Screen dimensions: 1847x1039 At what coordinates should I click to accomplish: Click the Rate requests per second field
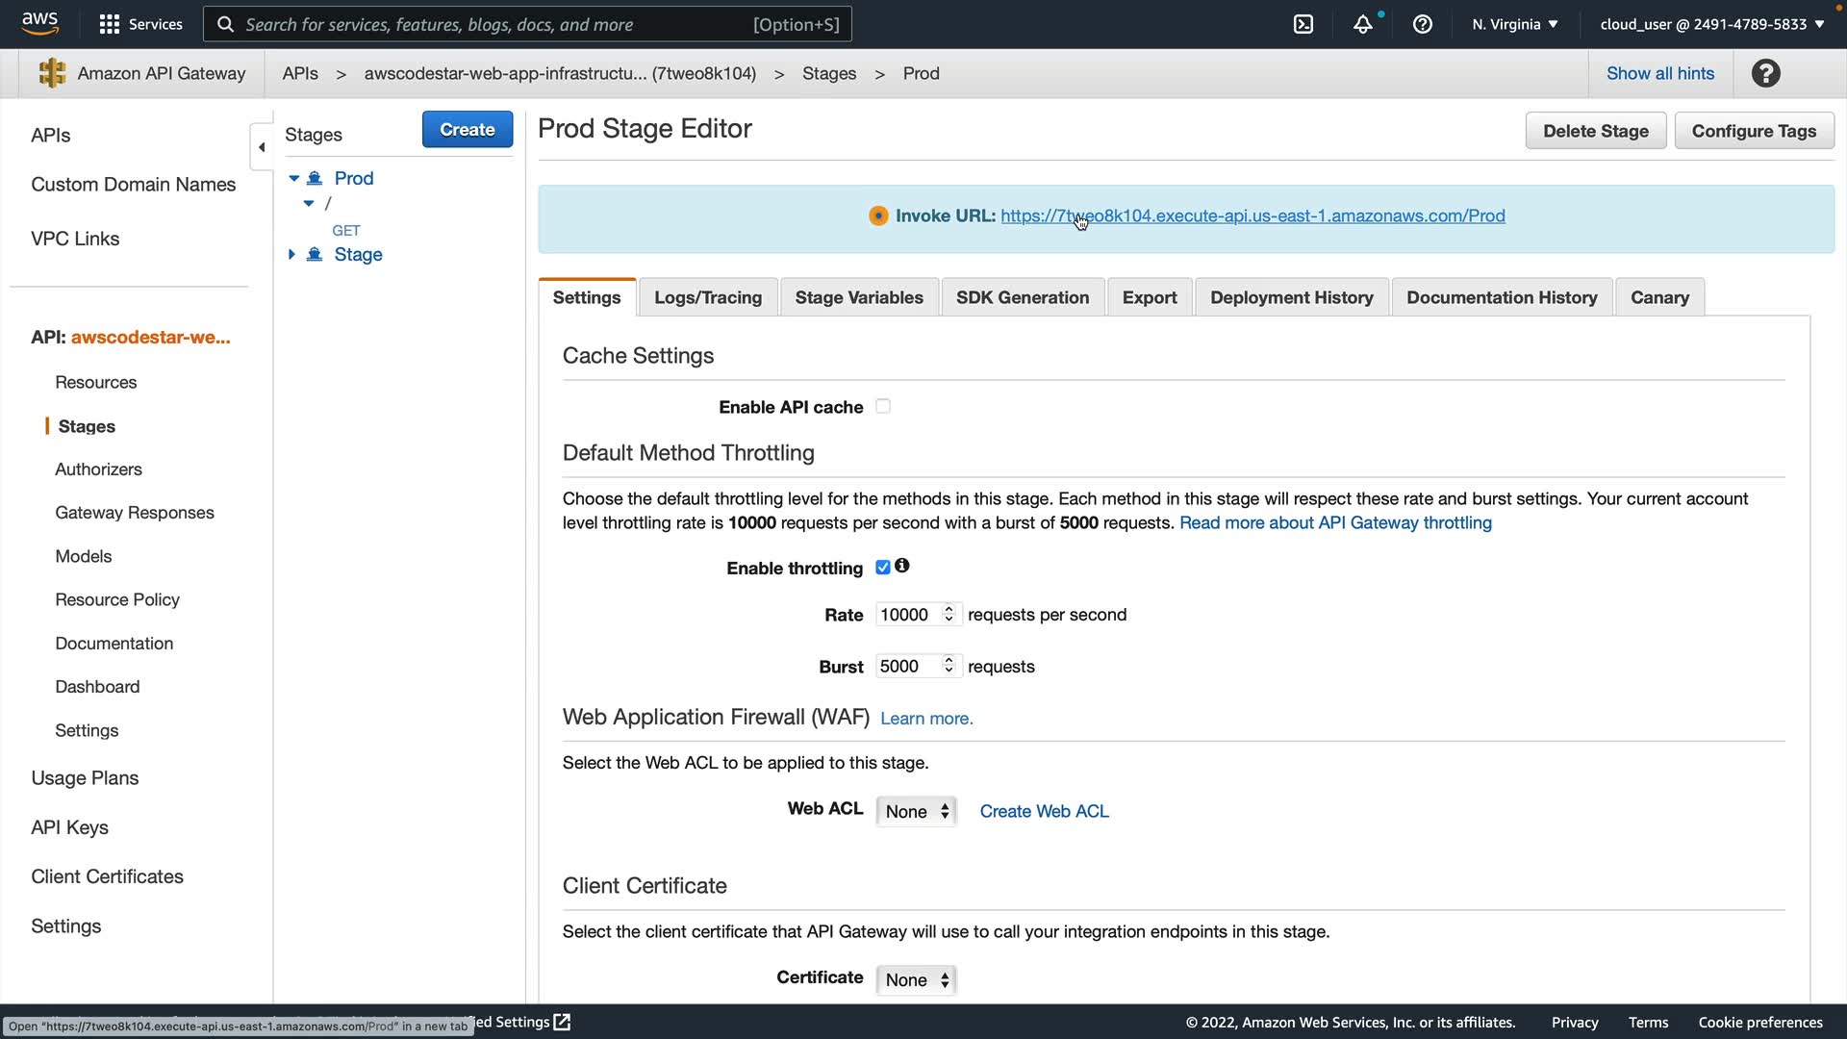(907, 615)
